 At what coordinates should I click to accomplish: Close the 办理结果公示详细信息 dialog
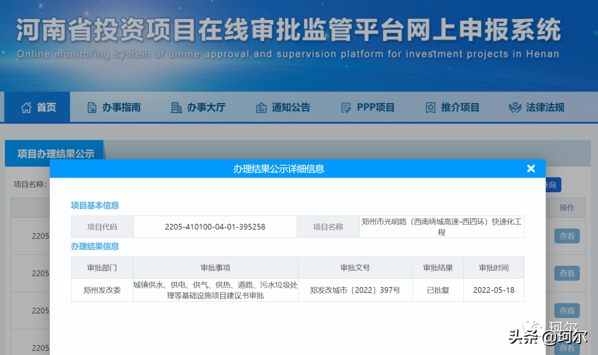(531, 168)
